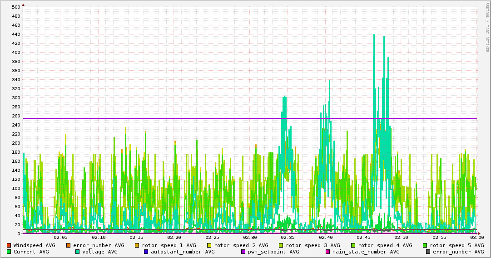Click the rotor speed 3 AVG swatch
Image resolution: width=491 pixels, height=258 pixels.
pyautogui.click(x=281, y=245)
